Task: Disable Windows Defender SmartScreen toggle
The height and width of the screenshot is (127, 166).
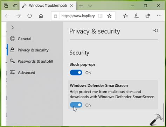Action: coord(76,105)
